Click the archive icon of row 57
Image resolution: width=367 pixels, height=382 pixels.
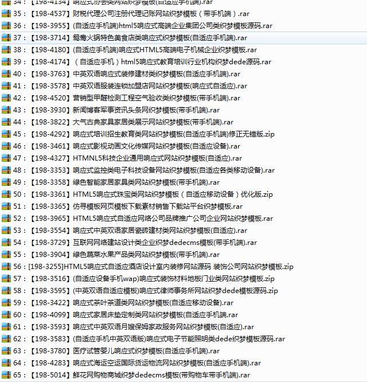pos(6,278)
